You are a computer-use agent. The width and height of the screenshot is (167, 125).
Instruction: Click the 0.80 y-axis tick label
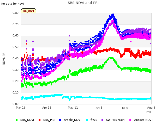[x=15, y=13]
